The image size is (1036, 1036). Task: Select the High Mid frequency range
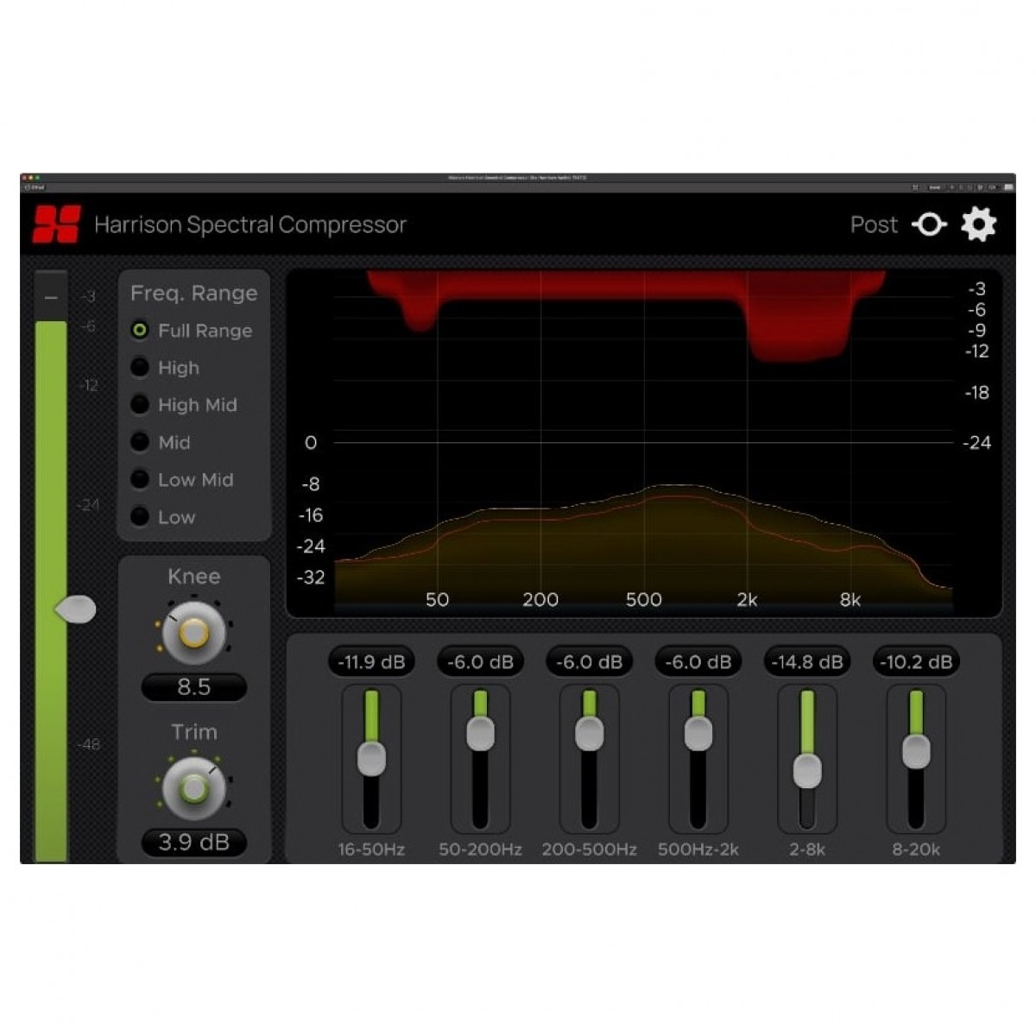pos(140,405)
